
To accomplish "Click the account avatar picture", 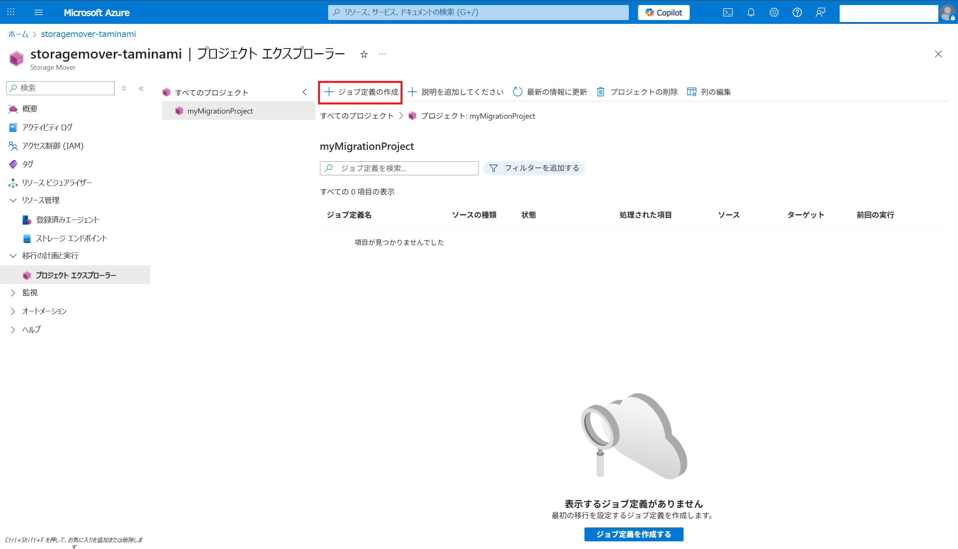I will [x=948, y=13].
